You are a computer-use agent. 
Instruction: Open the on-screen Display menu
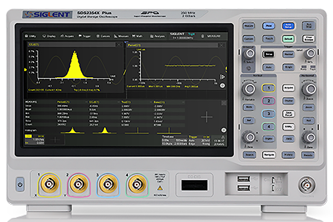pyautogui.click(x=49, y=36)
